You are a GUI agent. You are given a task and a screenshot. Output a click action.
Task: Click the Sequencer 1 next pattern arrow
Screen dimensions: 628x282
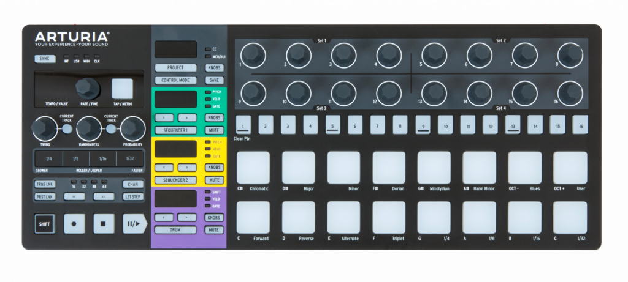pos(188,118)
